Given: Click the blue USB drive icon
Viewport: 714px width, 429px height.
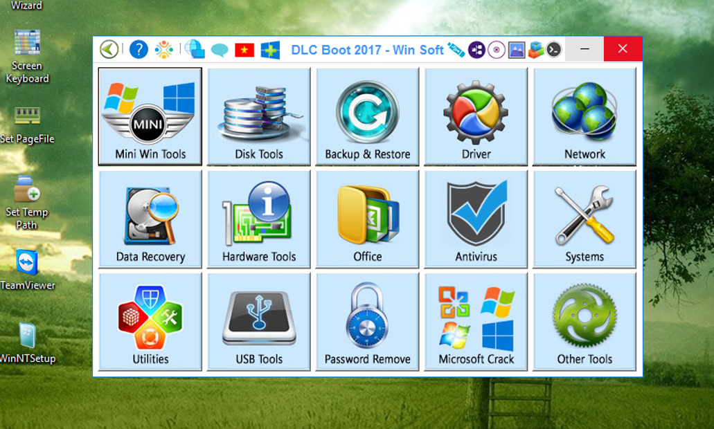Looking at the screenshot, I should tap(456, 49).
